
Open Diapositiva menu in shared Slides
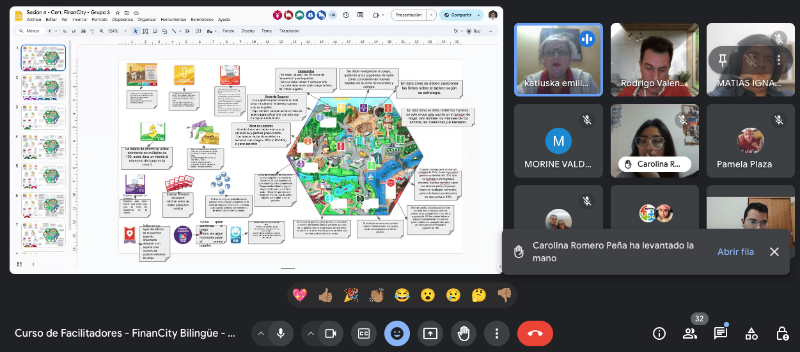(123, 20)
